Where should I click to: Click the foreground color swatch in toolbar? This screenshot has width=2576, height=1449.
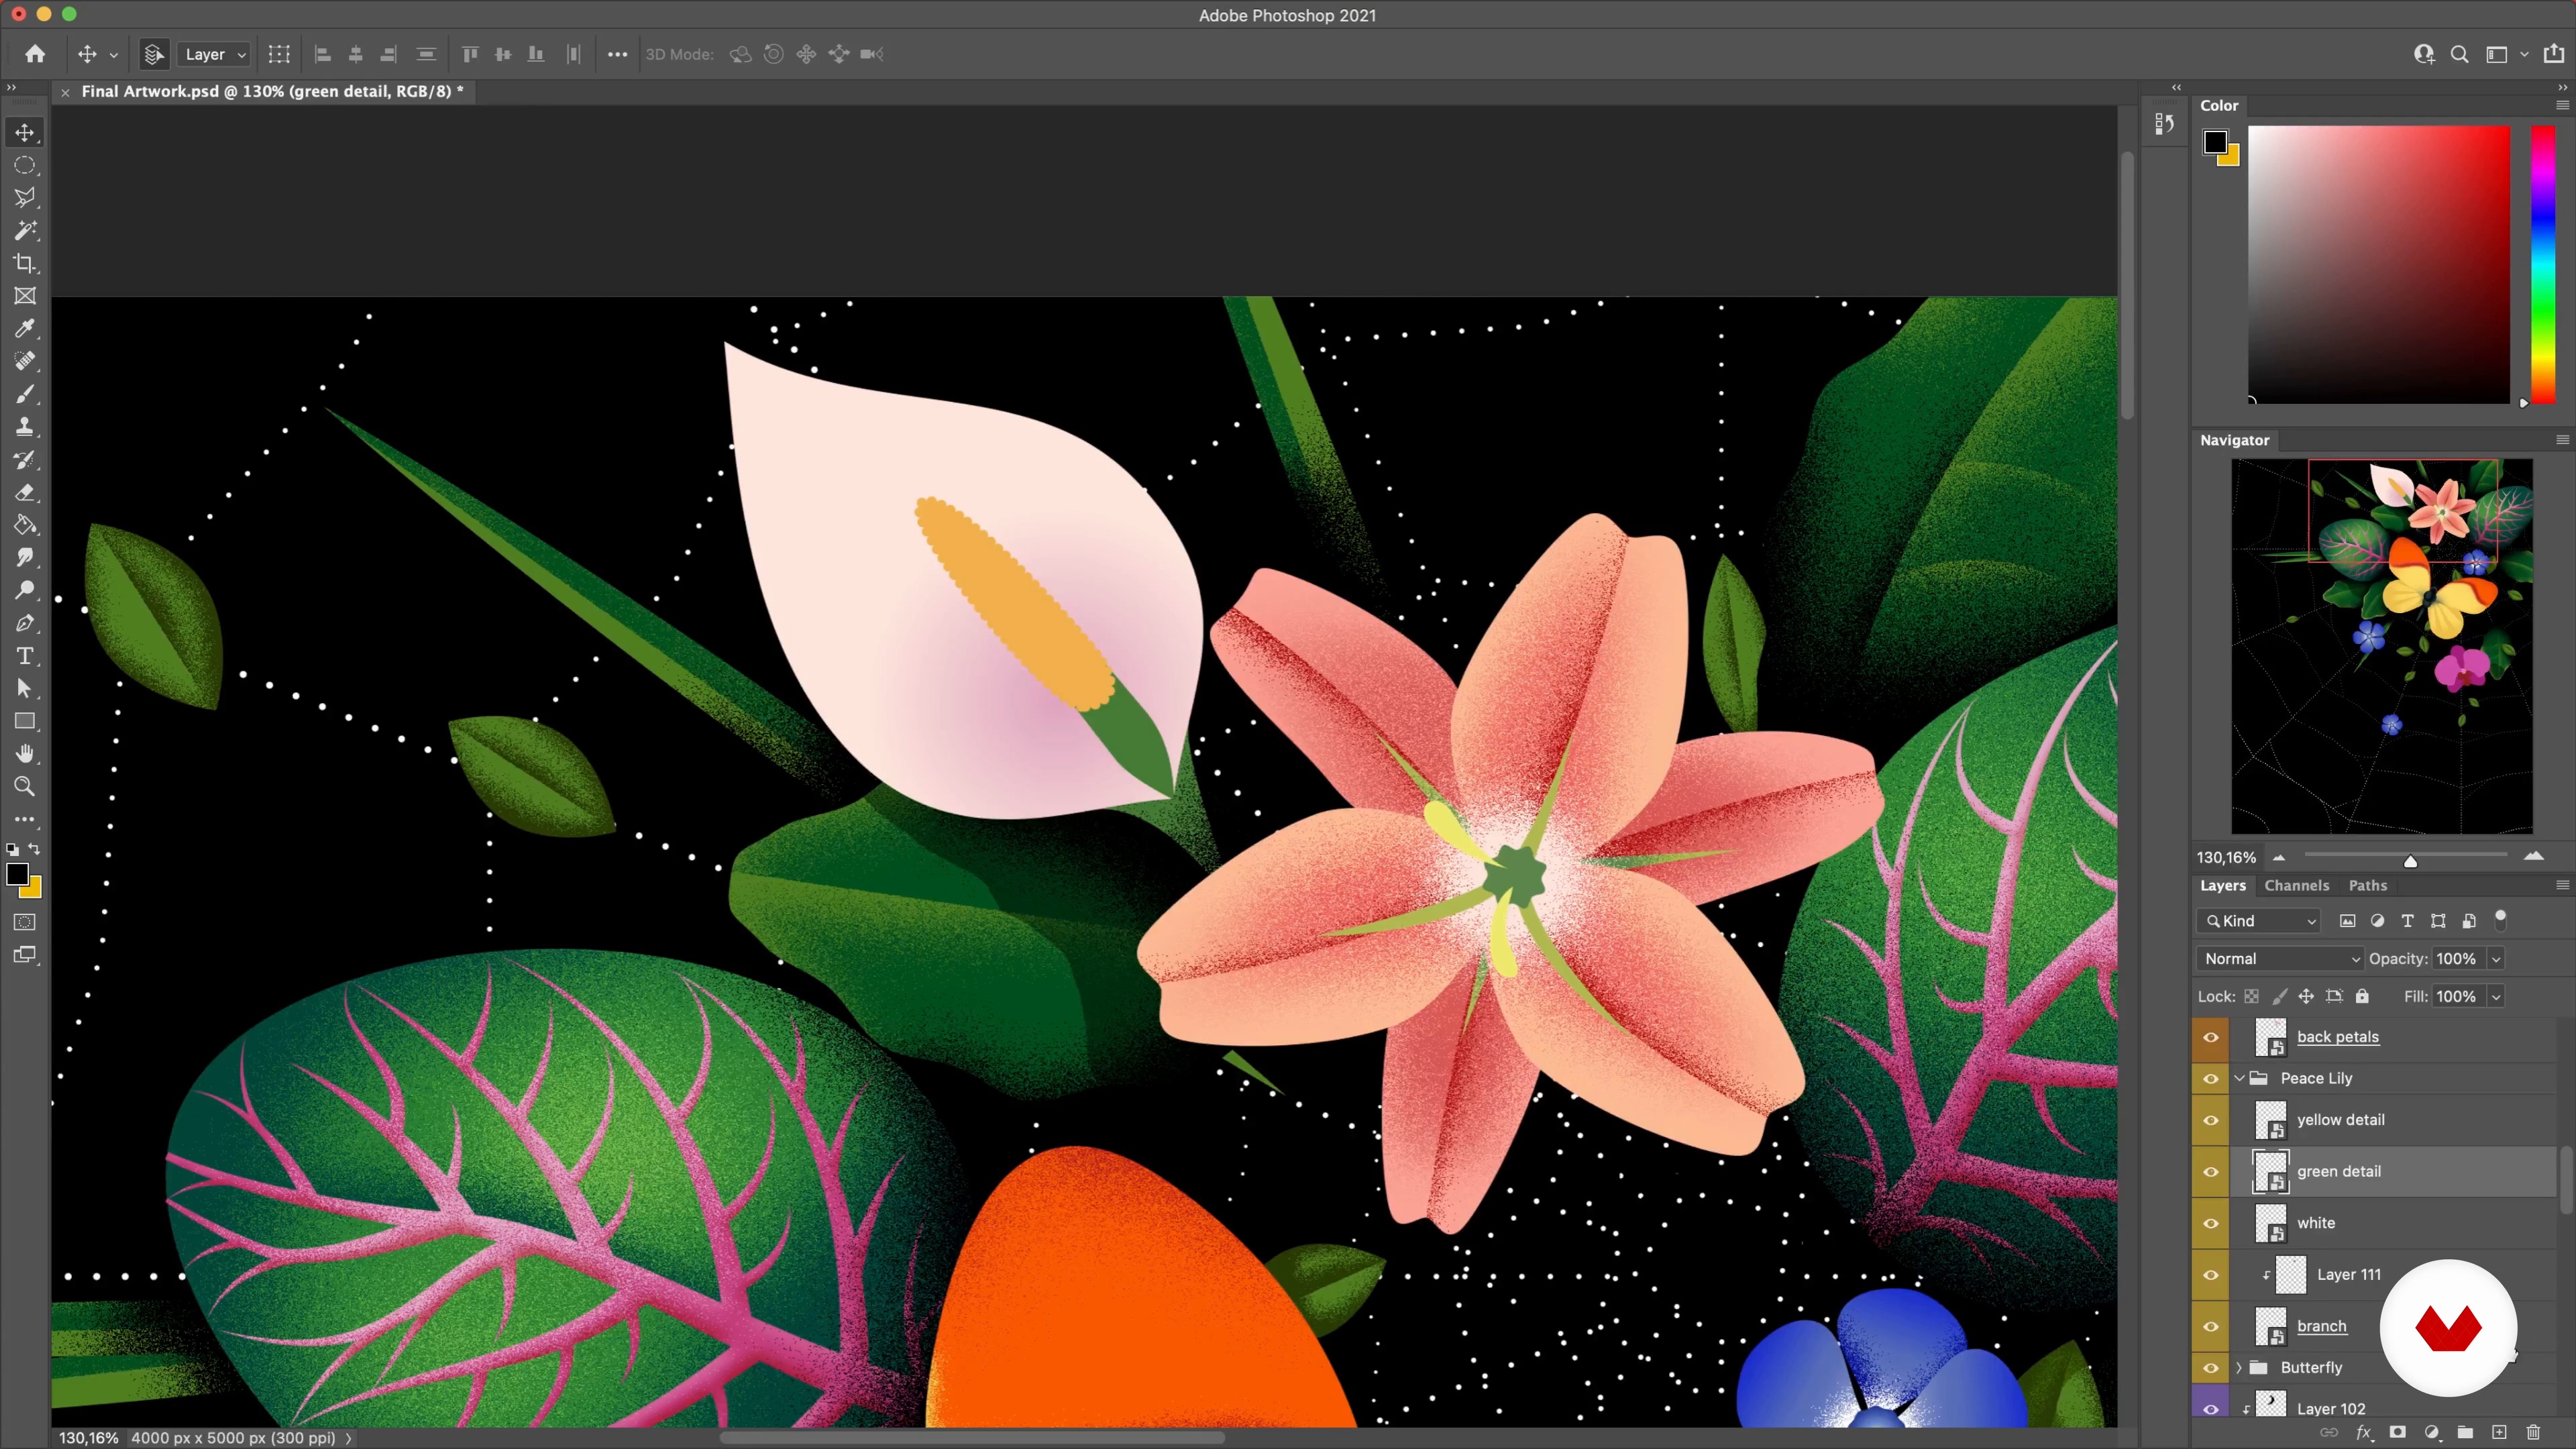tap(17, 875)
